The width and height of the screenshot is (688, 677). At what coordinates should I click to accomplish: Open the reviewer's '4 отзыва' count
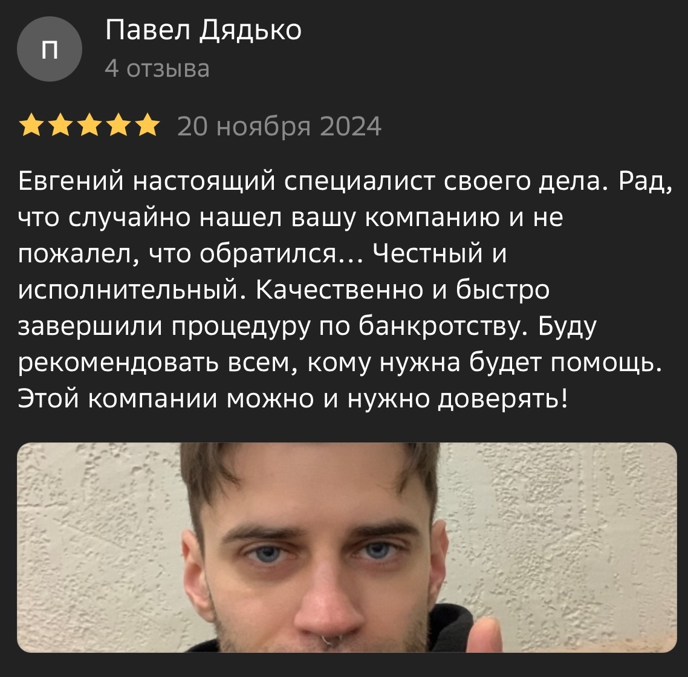pyautogui.click(x=157, y=69)
